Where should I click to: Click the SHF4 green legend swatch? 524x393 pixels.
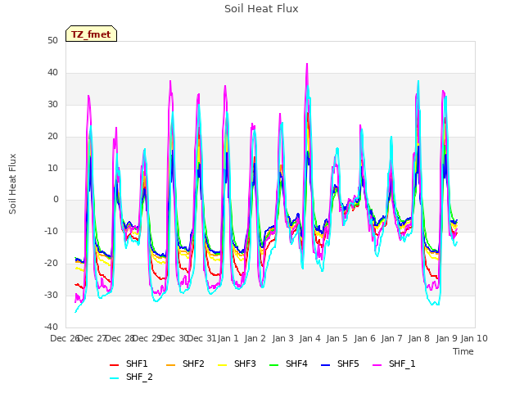(x=273, y=365)
